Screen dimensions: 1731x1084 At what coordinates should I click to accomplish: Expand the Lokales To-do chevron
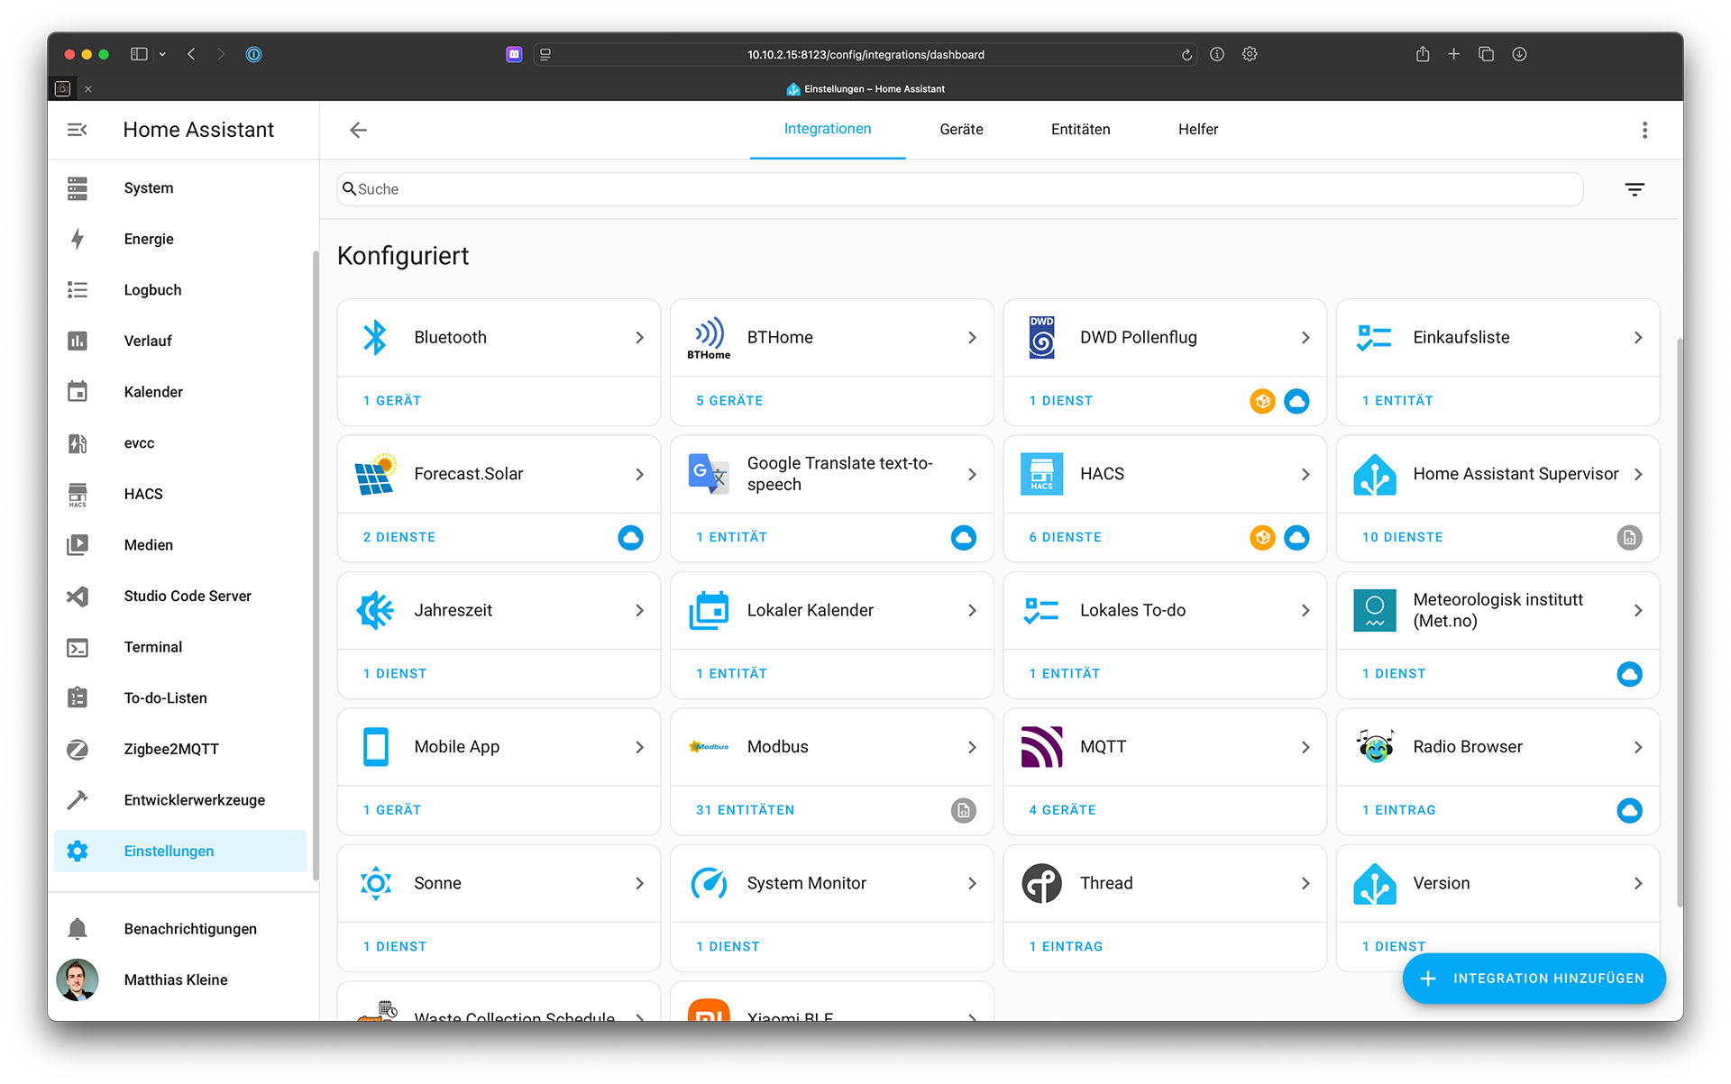click(1305, 611)
